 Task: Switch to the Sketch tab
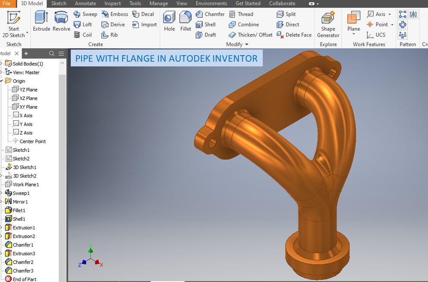(59, 3)
